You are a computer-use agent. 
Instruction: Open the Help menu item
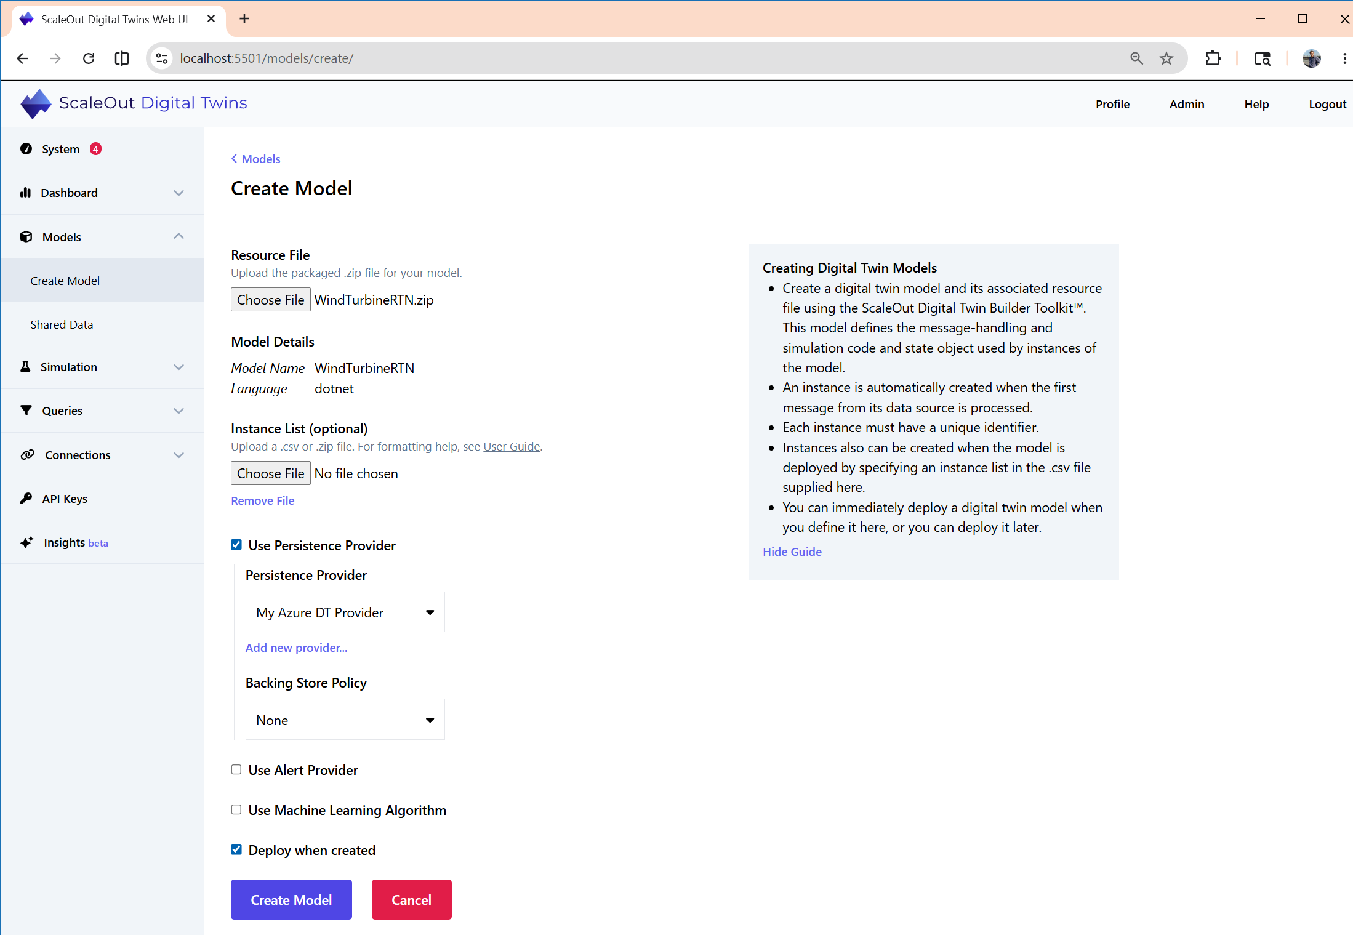click(1256, 104)
